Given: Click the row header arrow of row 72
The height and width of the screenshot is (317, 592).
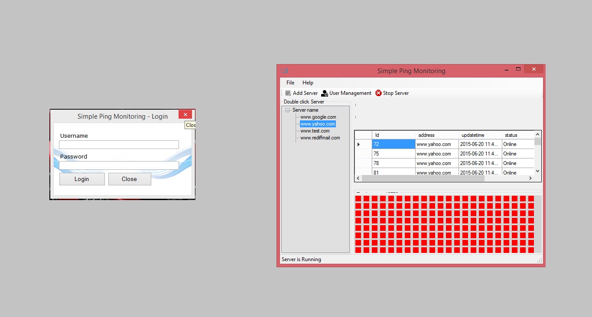Looking at the screenshot, I should click(363, 144).
